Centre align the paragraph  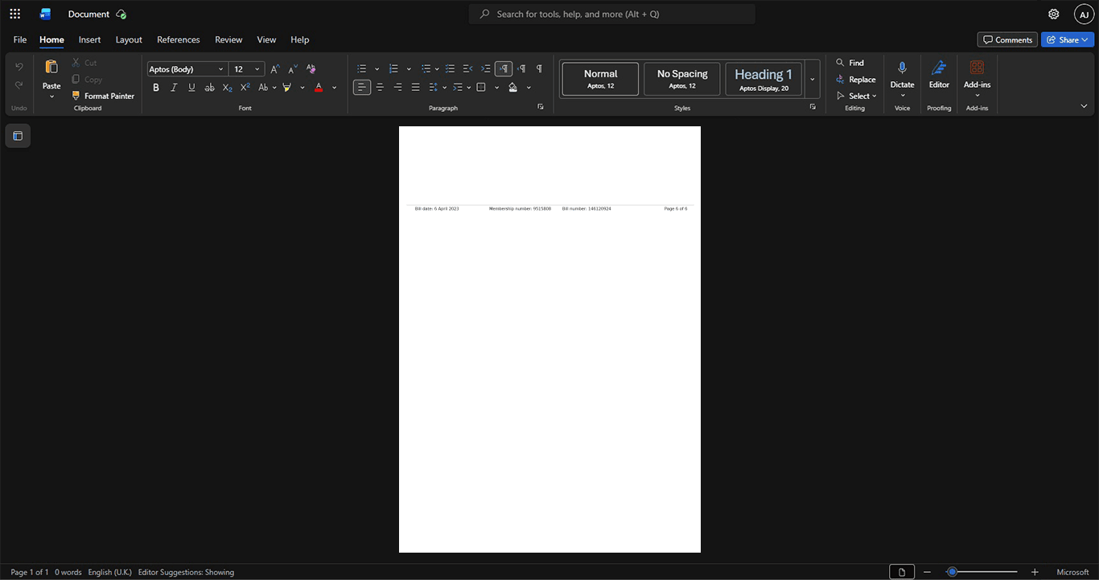point(380,88)
